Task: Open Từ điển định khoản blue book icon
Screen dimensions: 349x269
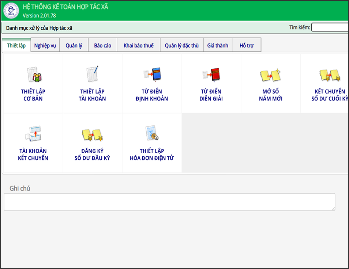Action: [x=152, y=74]
